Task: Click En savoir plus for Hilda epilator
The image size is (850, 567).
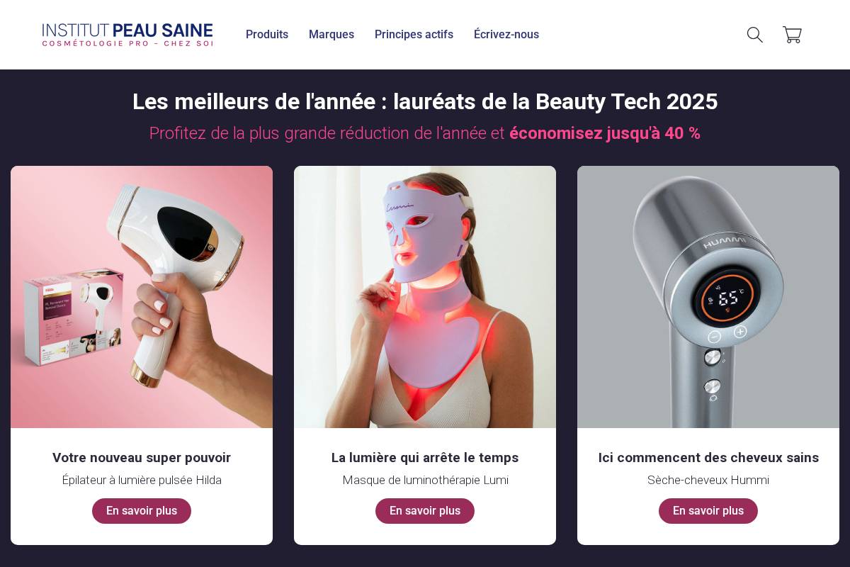Action: [142, 511]
